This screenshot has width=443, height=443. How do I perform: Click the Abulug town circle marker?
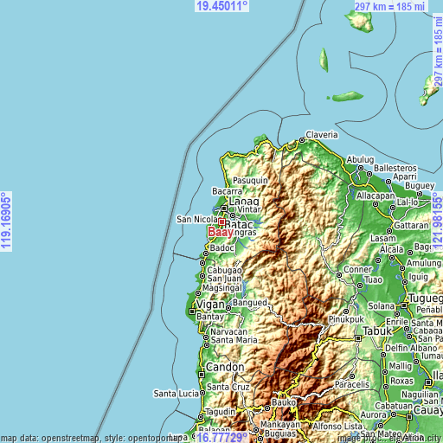(361, 168)
